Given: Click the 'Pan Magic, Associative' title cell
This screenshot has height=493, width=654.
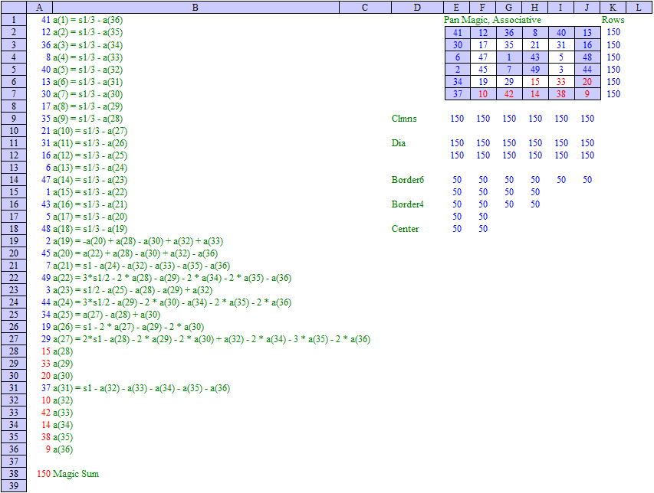Looking at the screenshot, I should 492,20.
